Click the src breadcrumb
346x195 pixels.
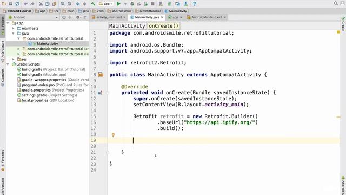click(x=54, y=11)
